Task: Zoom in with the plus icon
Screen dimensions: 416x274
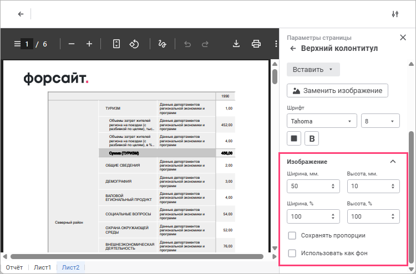Action: pos(89,44)
